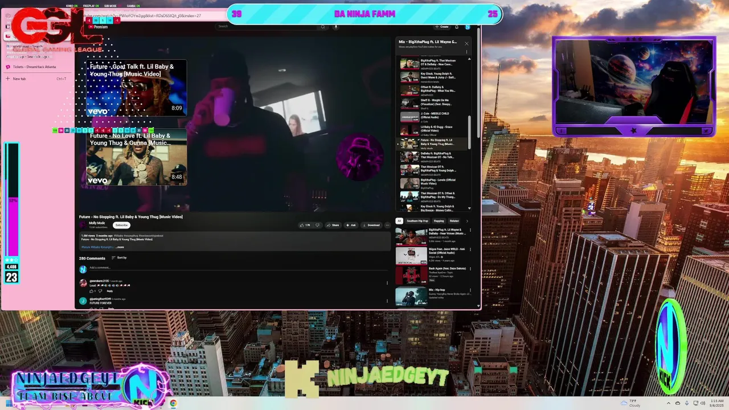729x410 pixels.
Task: Open options for Mix - Hip-hop recommendation
Action: tap(470, 290)
